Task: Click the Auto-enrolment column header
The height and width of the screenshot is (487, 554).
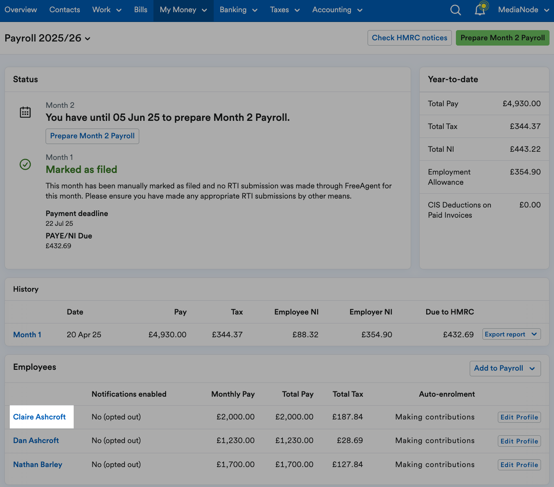Action: pos(447,394)
